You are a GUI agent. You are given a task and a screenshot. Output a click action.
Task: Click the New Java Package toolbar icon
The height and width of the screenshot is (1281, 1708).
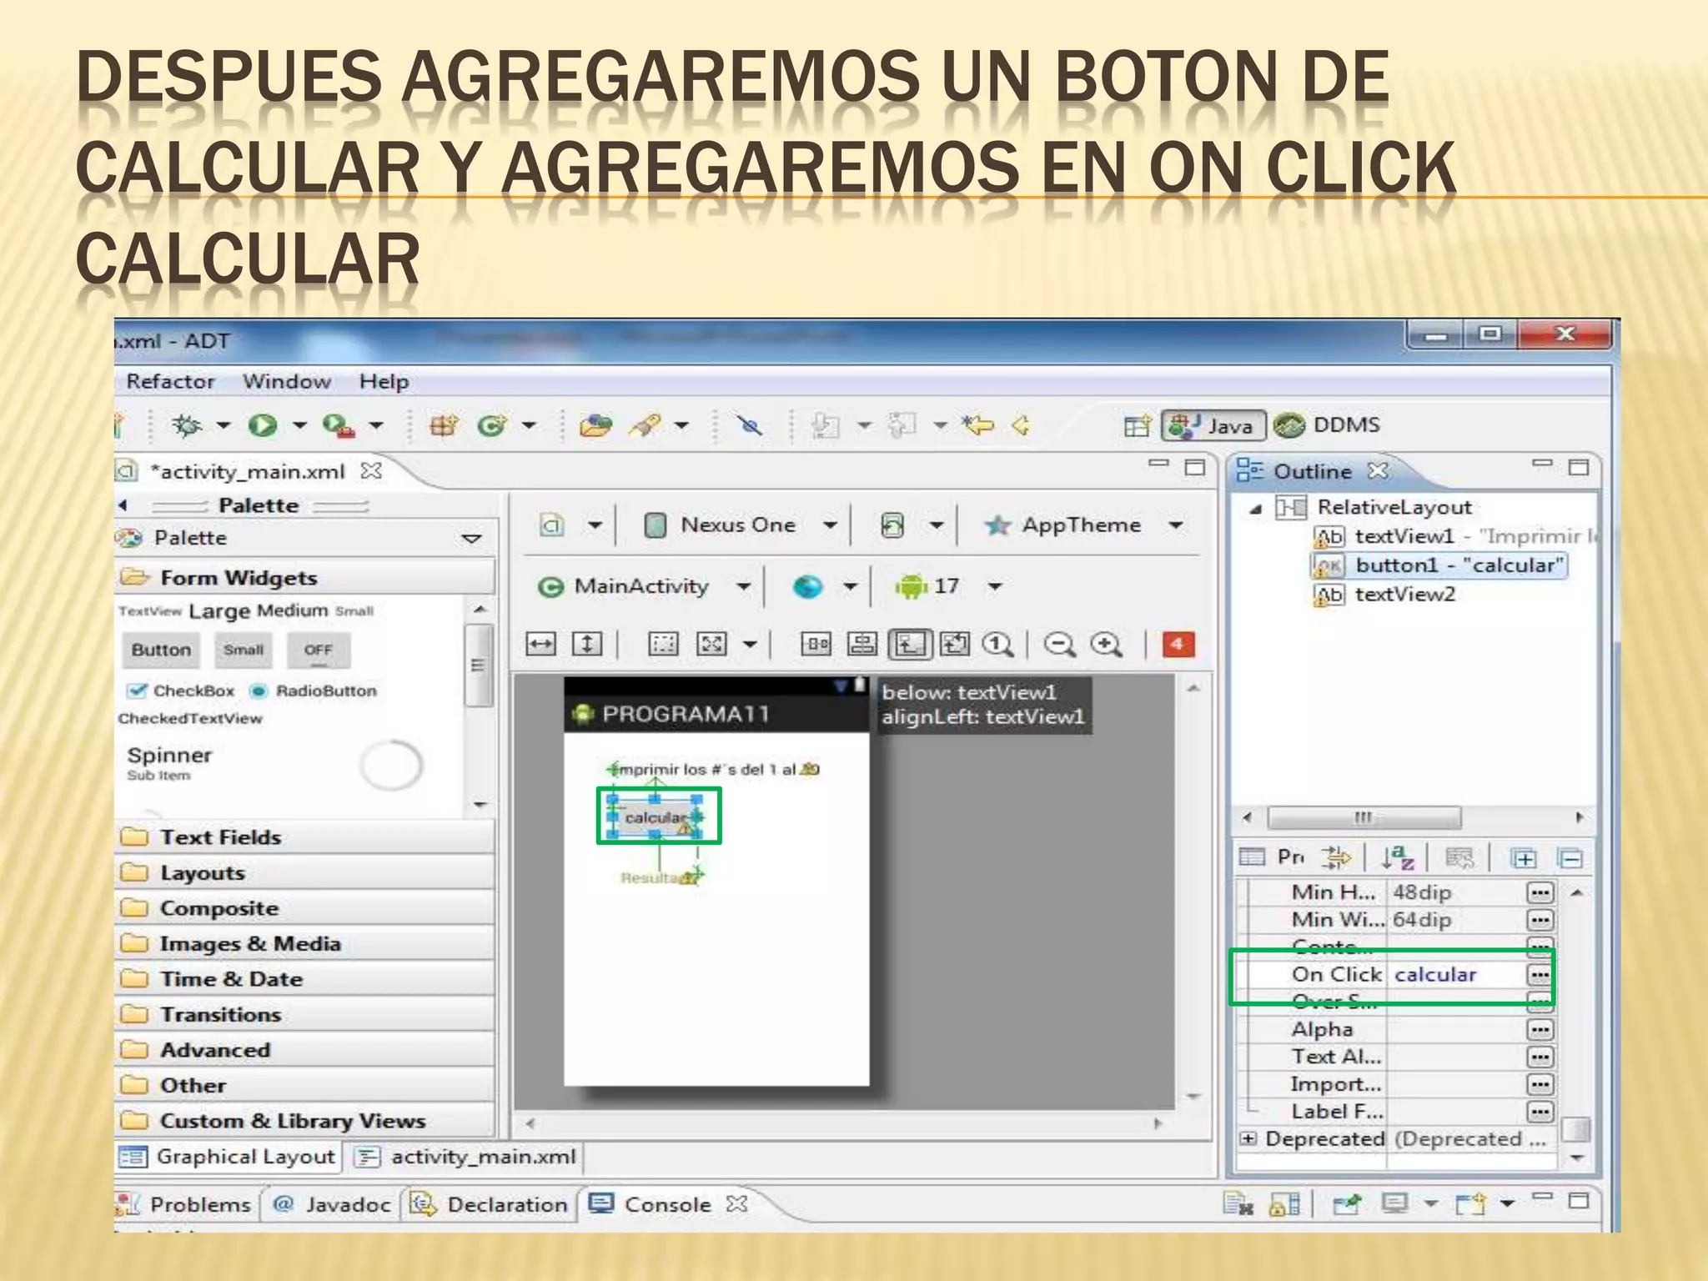click(x=443, y=425)
